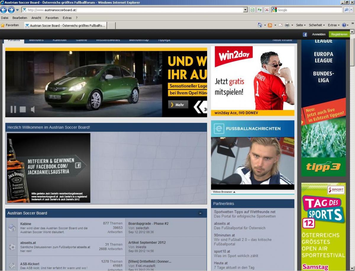Open the Jack Daniel's Facebook ad banner

click(49, 168)
